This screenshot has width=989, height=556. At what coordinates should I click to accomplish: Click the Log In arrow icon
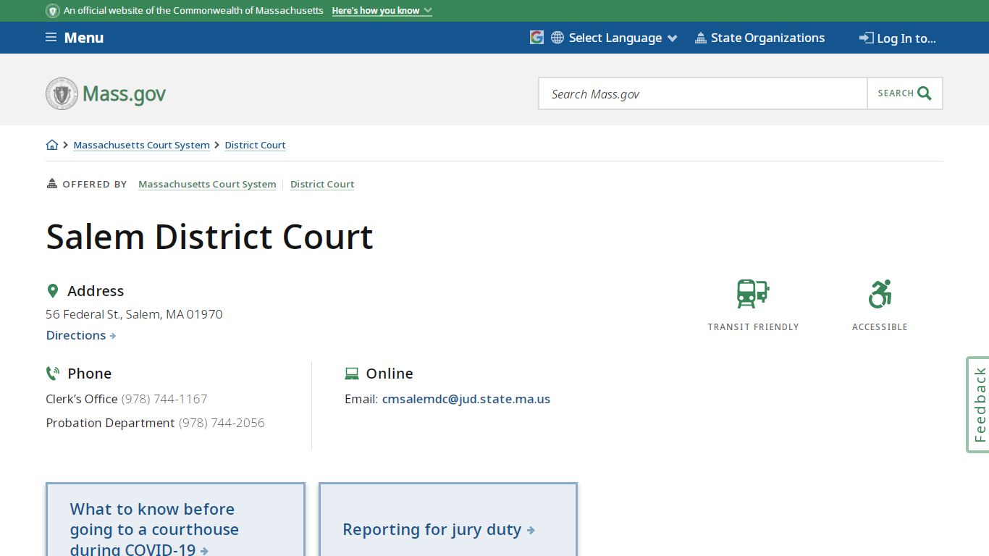point(866,38)
